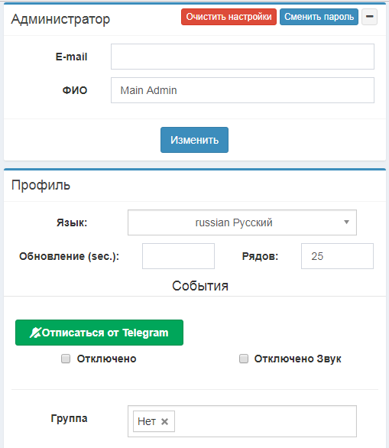The width and height of the screenshot is (389, 448).
Task: Open the language dropdown arrow
Action: [x=346, y=222]
